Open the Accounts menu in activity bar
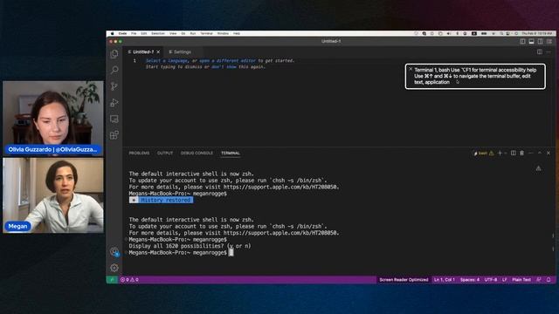Screen dimensions: 559x314 point(114,252)
